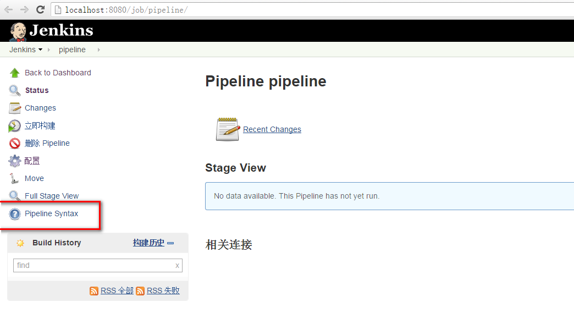Viewport: 574px width, 329px height.
Task: Select 删除 Pipeline in sidebar
Action: coord(47,143)
